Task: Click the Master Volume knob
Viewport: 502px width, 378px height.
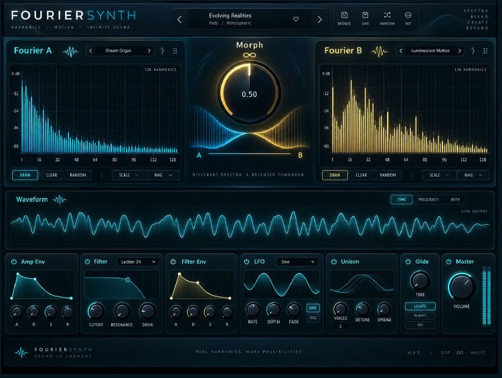Action: click(x=462, y=287)
